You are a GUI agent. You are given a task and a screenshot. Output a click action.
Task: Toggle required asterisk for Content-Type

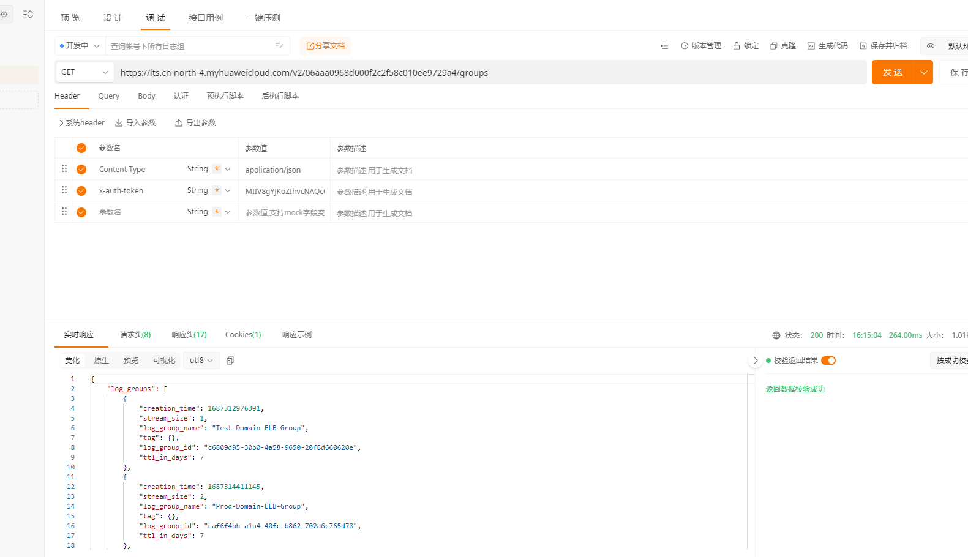pyautogui.click(x=217, y=169)
